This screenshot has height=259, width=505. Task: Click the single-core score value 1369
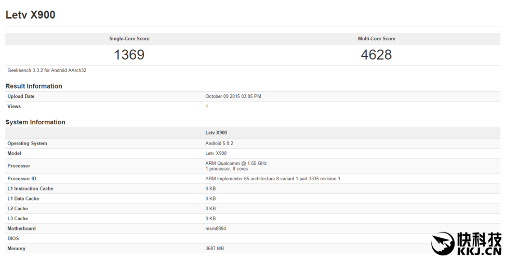click(x=129, y=54)
